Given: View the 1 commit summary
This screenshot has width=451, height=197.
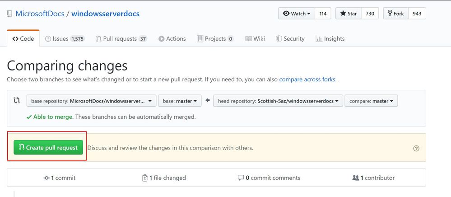Looking at the screenshot, I should pyautogui.click(x=60, y=178).
